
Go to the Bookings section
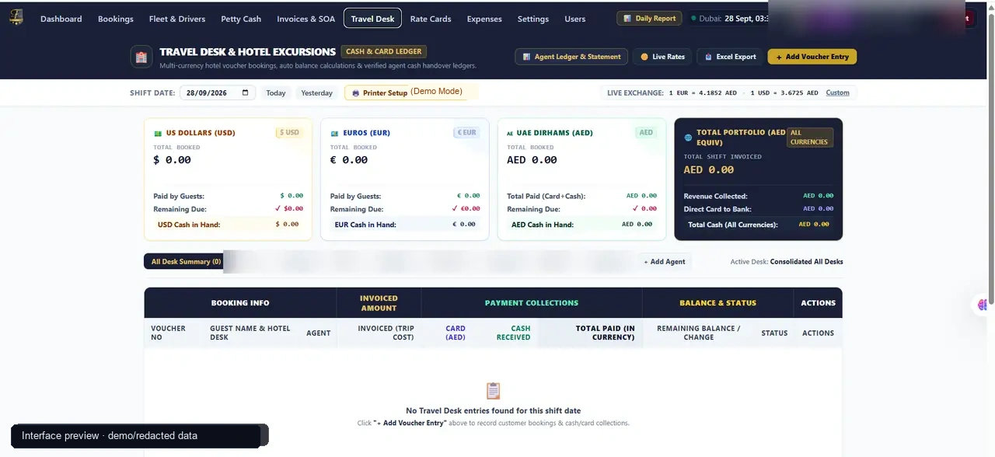116,19
